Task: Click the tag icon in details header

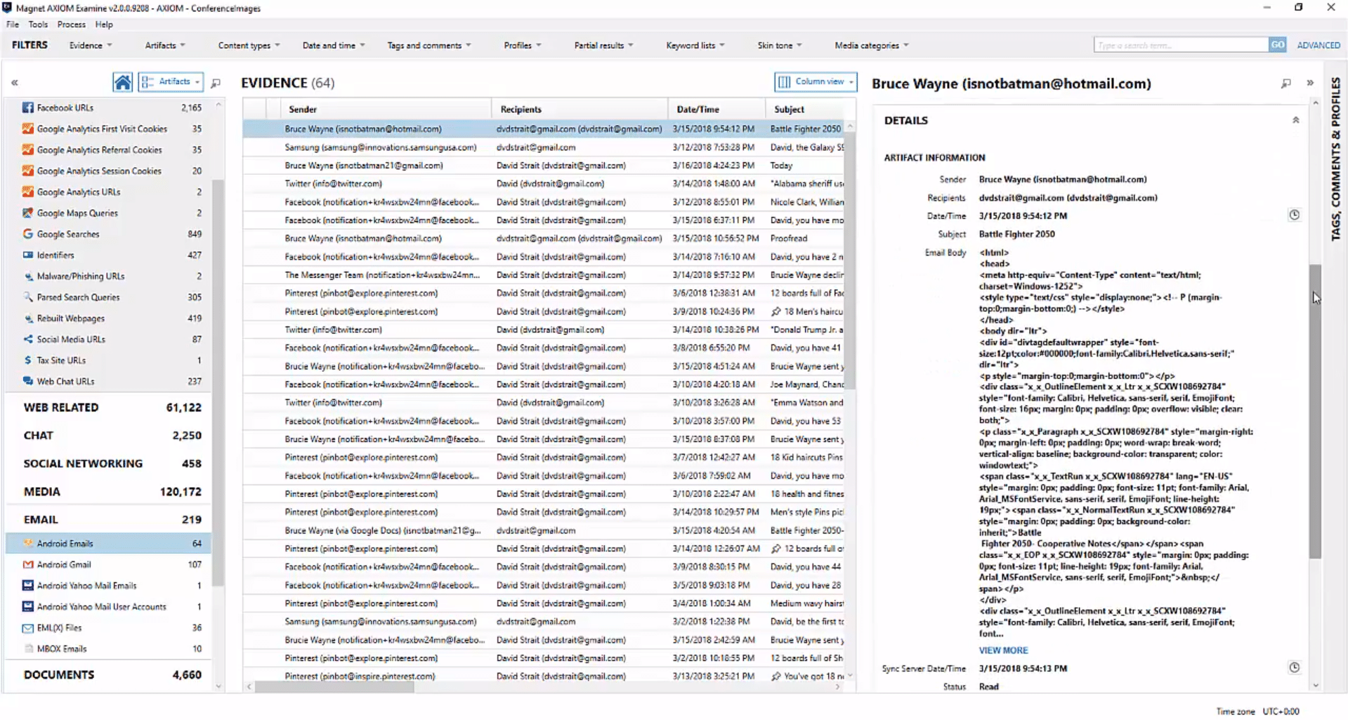Action: point(1285,84)
